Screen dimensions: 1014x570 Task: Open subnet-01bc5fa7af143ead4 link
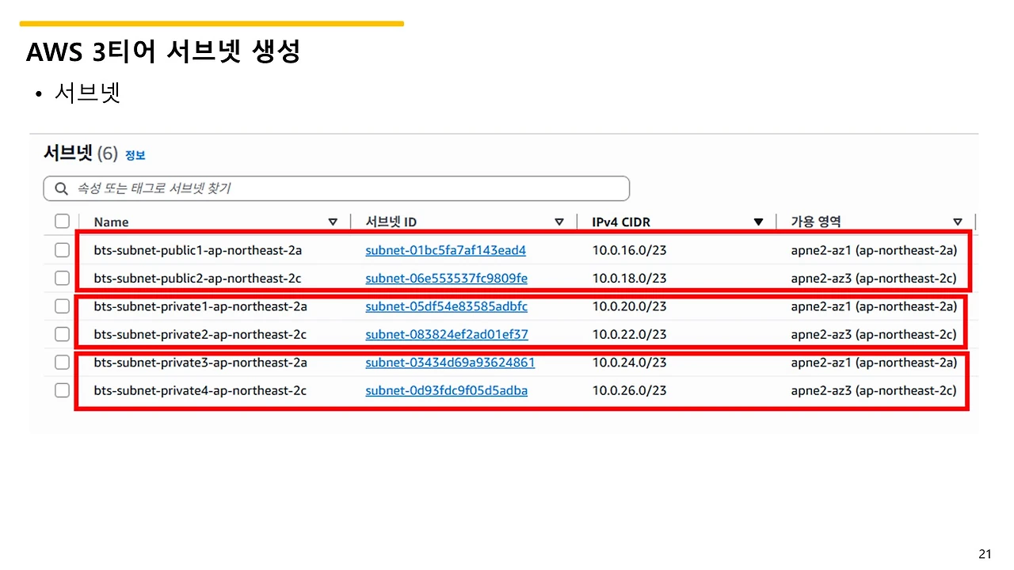(x=445, y=250)
